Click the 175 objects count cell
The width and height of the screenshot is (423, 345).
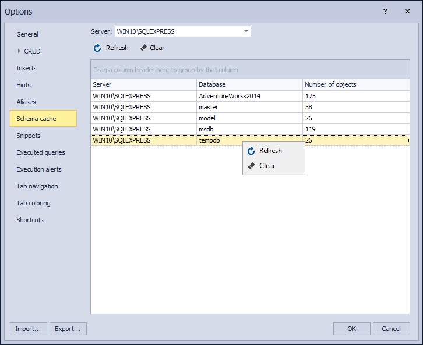[x=356, y=96]
